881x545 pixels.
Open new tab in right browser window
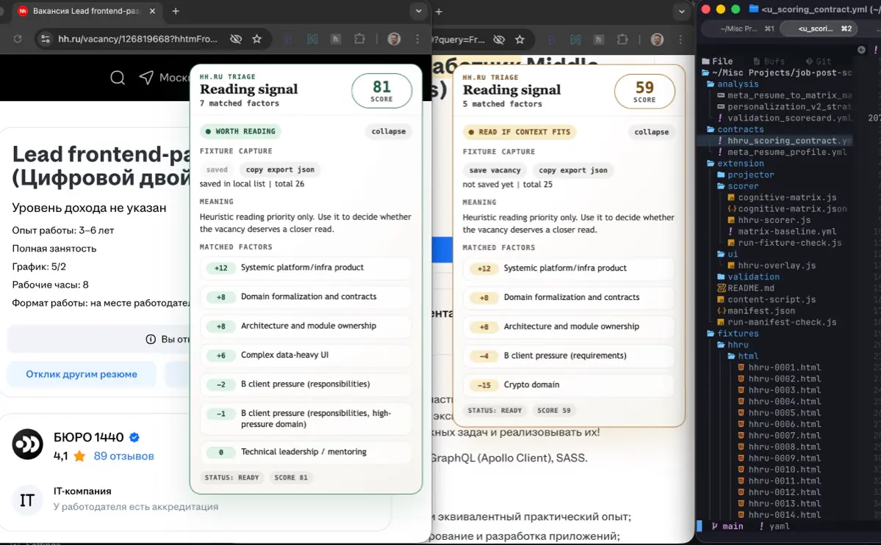[439, 11]
